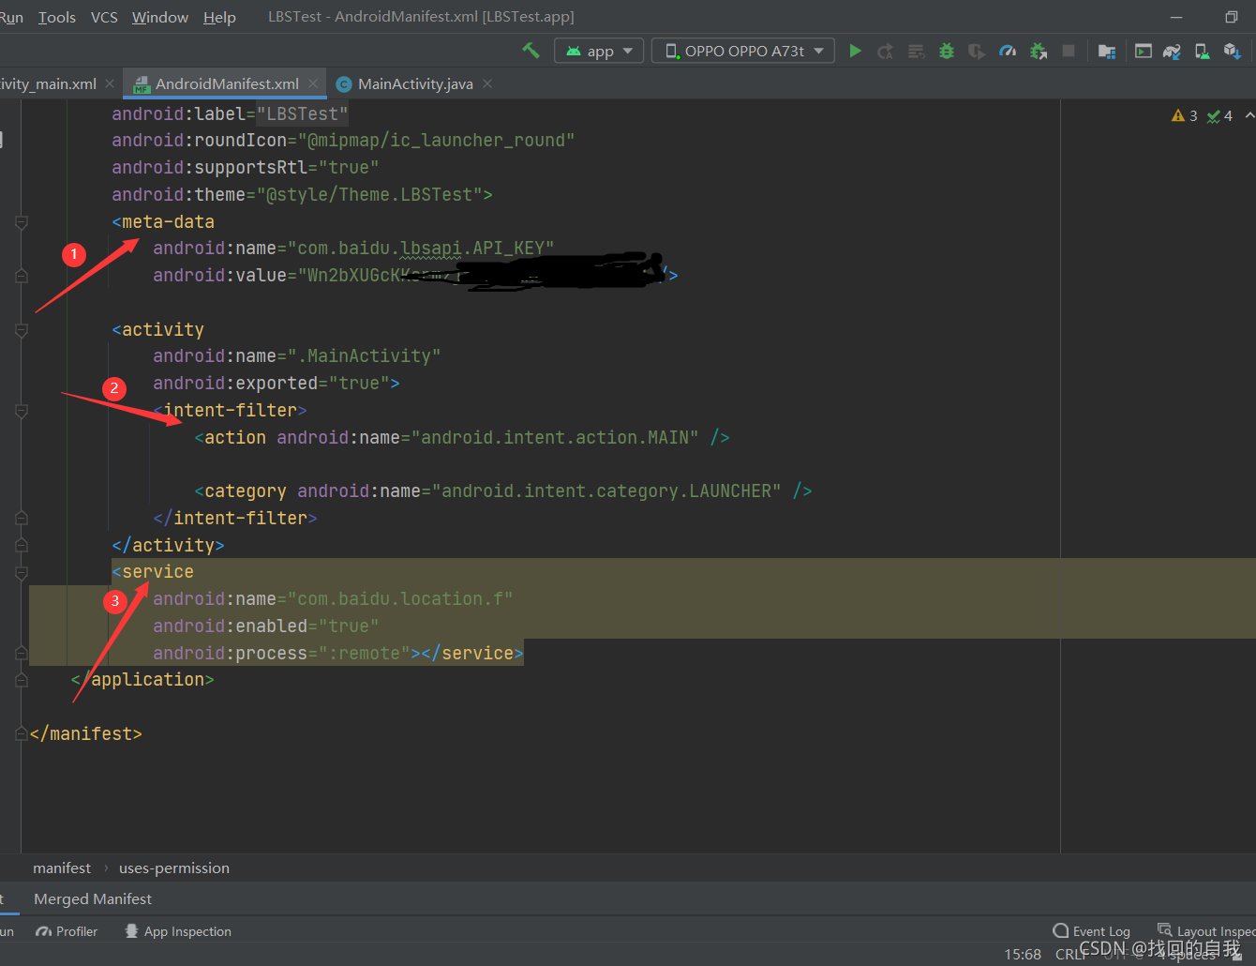1256x966 pixels.
Task: Click the com.baidu.lbsapi.API_KEY name string
Action: (x=421, y=249)
